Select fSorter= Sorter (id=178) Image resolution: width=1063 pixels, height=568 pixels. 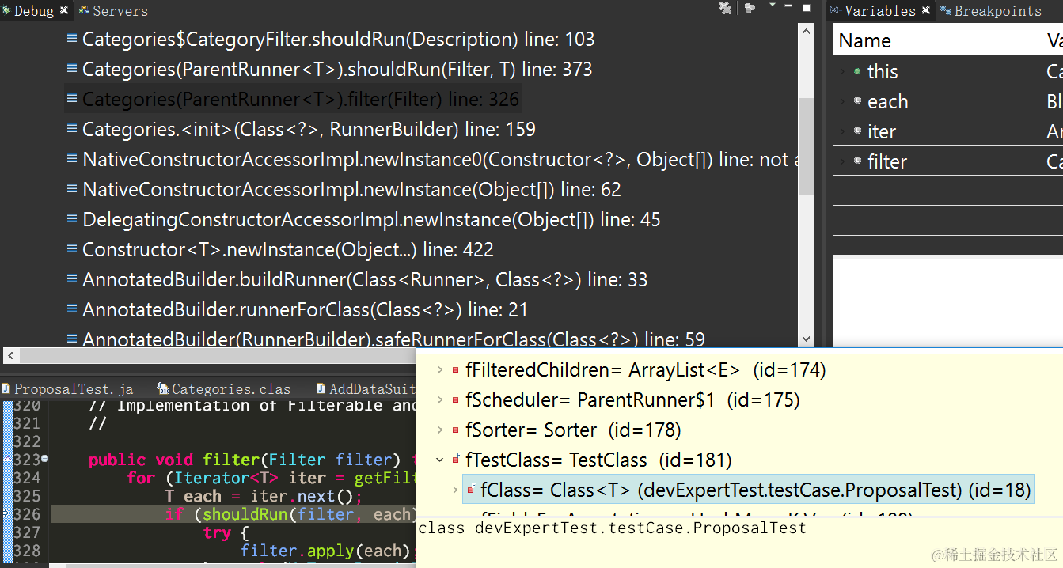(573, 430)
